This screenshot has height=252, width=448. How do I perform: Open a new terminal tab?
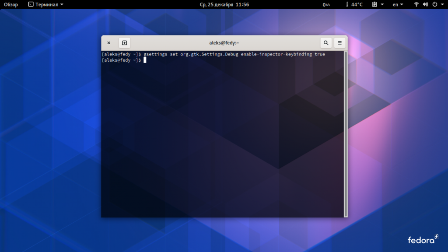tap(125, 43)
